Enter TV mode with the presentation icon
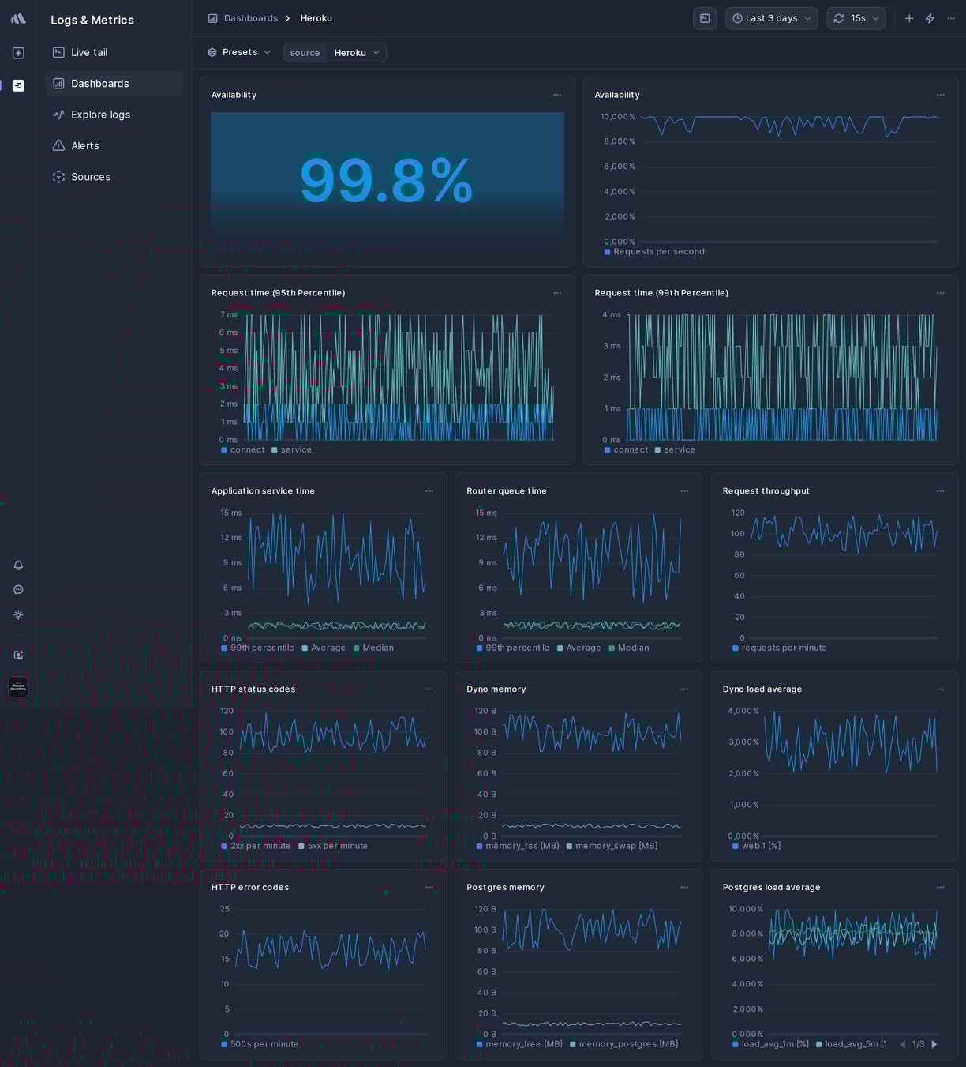Viewport: 966px width, 1067px height. [705, 17]
